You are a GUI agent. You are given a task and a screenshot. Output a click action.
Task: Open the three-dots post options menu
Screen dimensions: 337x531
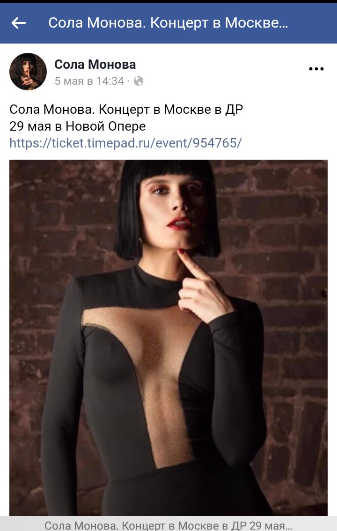pyautogui.click(x=316, y=69)
